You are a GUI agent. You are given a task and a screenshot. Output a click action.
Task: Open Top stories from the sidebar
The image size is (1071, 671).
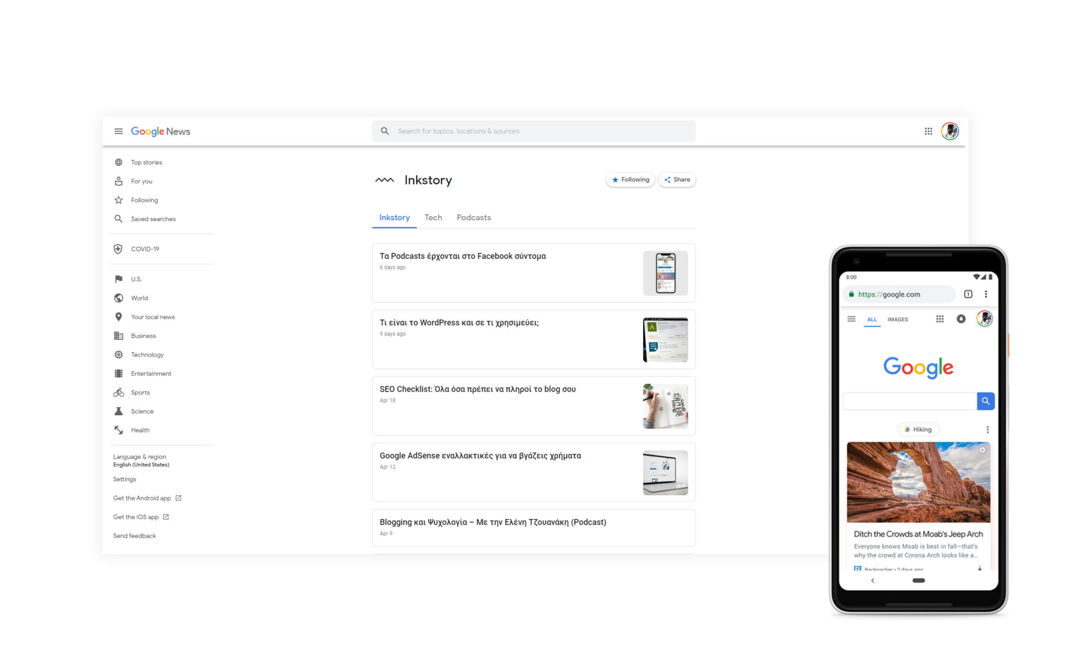(146, 162)
